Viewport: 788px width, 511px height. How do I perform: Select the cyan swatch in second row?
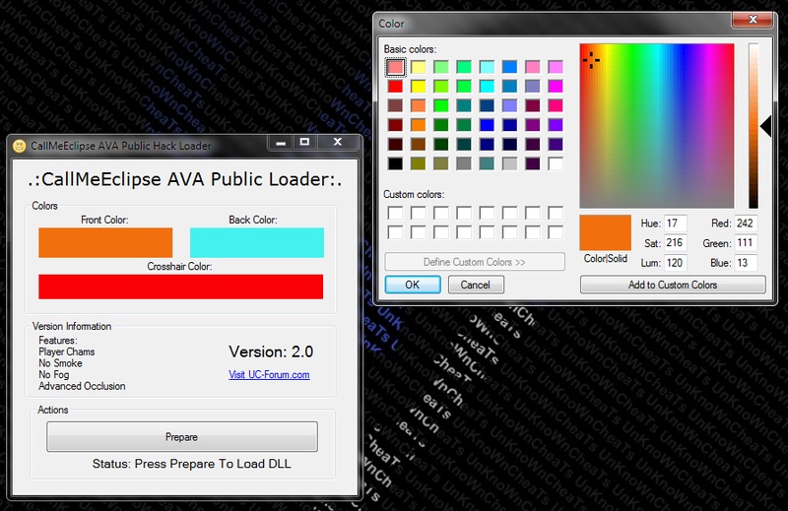(x=487, y=87)
